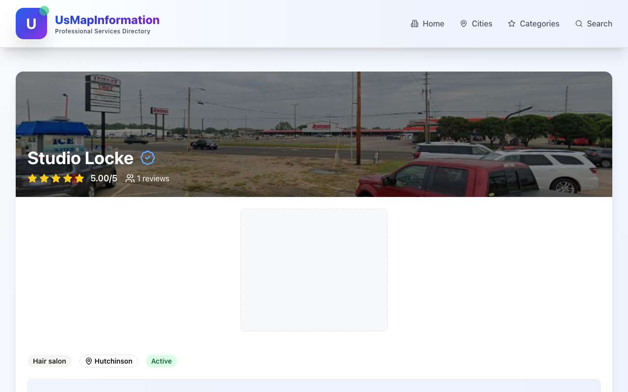Open the Cities menu item
628x392 pixels.
click(x=476, y=24)
